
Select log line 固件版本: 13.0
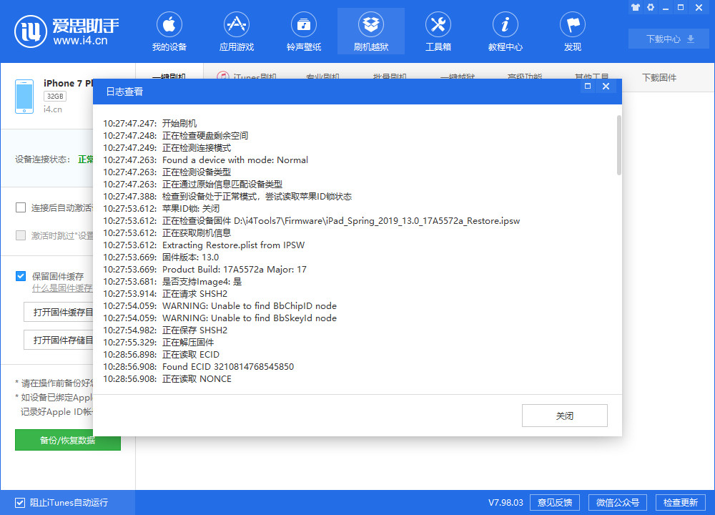tap(161, 257)
